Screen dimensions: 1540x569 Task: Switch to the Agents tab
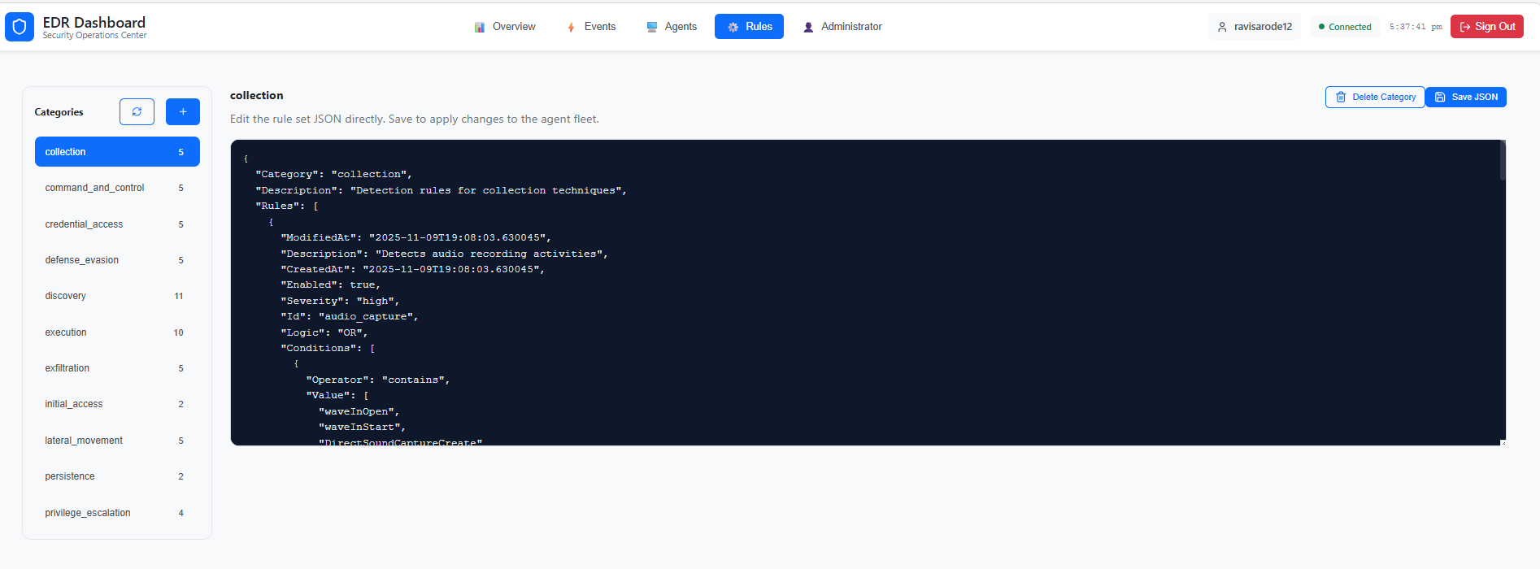pyautogui.click(x=672, y=27)
